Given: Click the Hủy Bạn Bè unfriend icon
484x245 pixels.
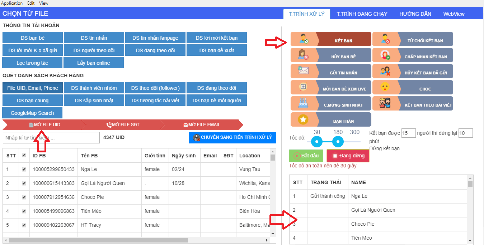Looking at the screenshot, I should point(303,55).
